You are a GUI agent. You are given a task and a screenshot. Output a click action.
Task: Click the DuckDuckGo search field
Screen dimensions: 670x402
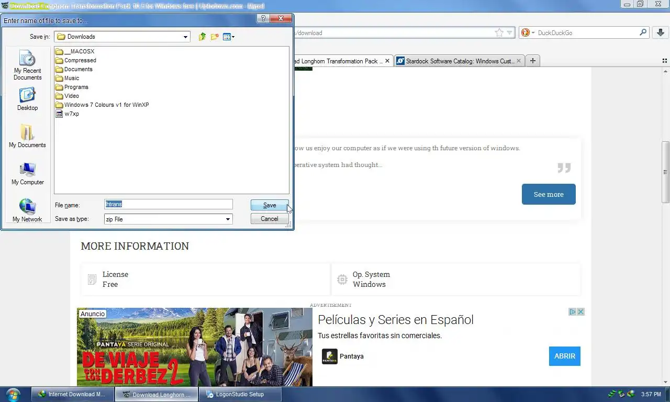(586, 32)
